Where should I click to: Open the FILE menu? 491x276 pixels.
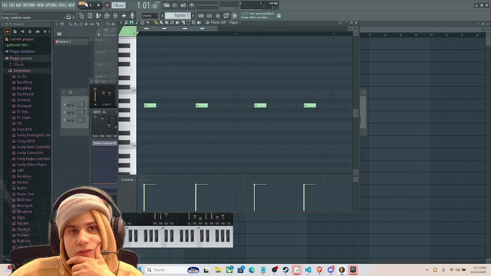click(x=5, y=5)
